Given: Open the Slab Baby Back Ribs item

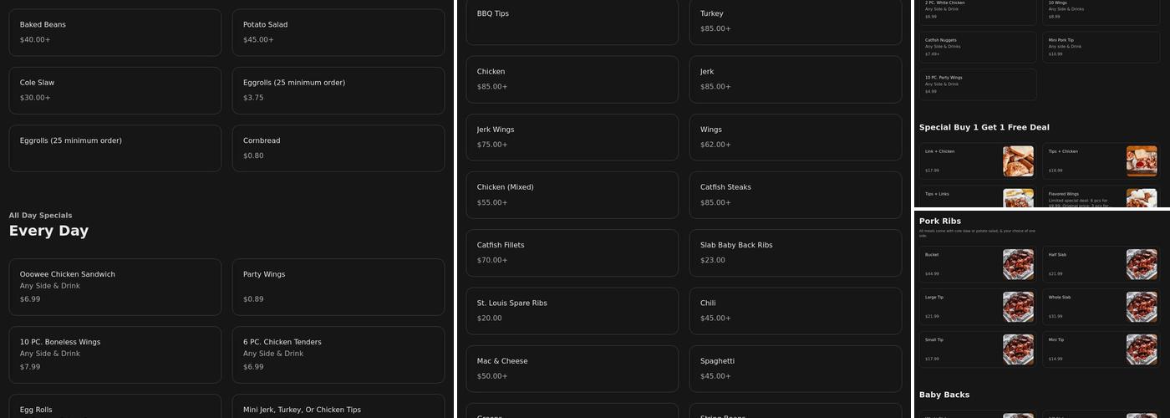Looking at the screenshot, I should [x=796, y=252].
